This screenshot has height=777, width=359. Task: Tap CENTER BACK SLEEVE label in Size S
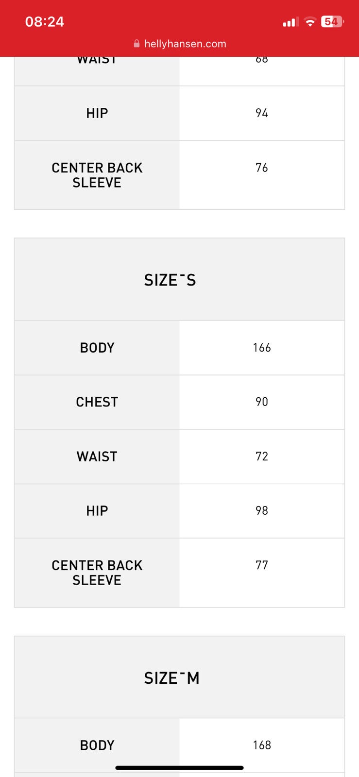pos(97,573)
